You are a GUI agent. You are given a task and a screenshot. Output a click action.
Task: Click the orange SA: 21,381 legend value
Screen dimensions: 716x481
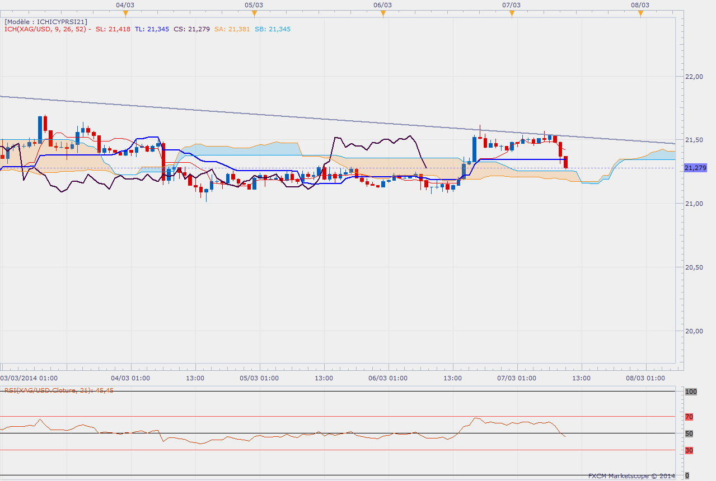[231, 29]
